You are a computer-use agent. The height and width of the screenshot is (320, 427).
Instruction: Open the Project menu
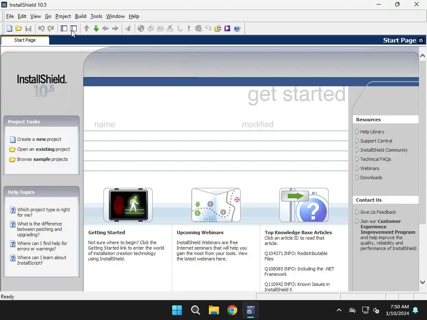[x=63, y=16]
